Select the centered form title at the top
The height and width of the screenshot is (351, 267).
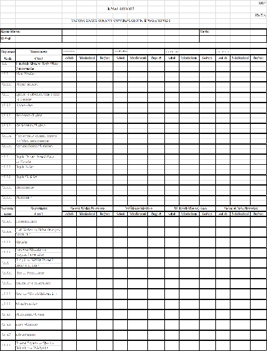(x=121, y=9)
